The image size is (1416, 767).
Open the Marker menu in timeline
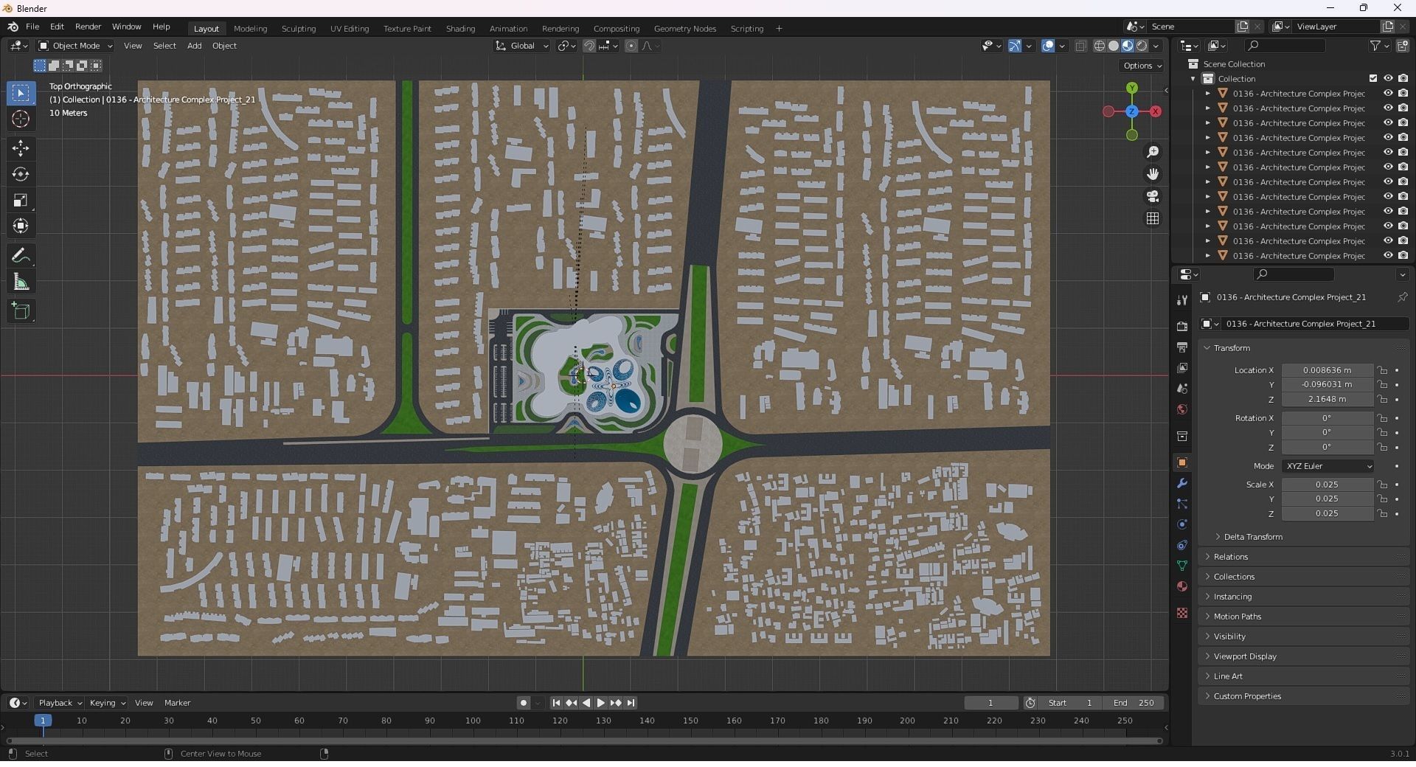point(177,703)
